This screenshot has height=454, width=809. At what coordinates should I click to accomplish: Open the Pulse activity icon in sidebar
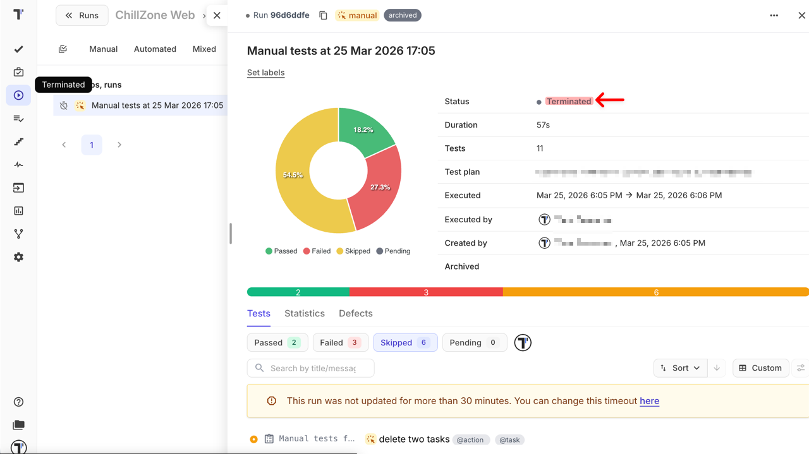[x=18, y=165]
